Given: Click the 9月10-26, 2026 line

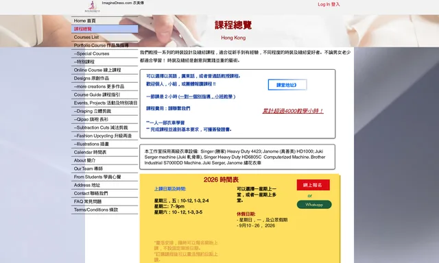Looking at the screenshot, I should [256, 225].
